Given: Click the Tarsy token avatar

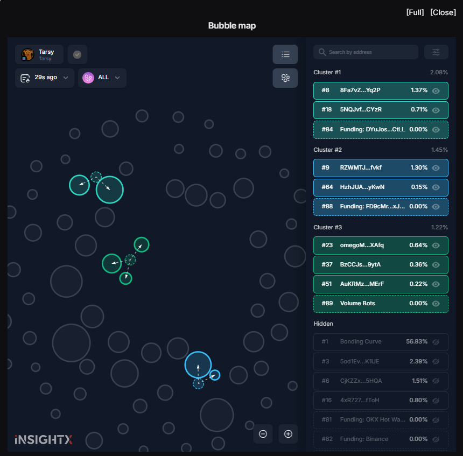Looking at the screenshot, I should pyautogui.click(x=28, y=54).
